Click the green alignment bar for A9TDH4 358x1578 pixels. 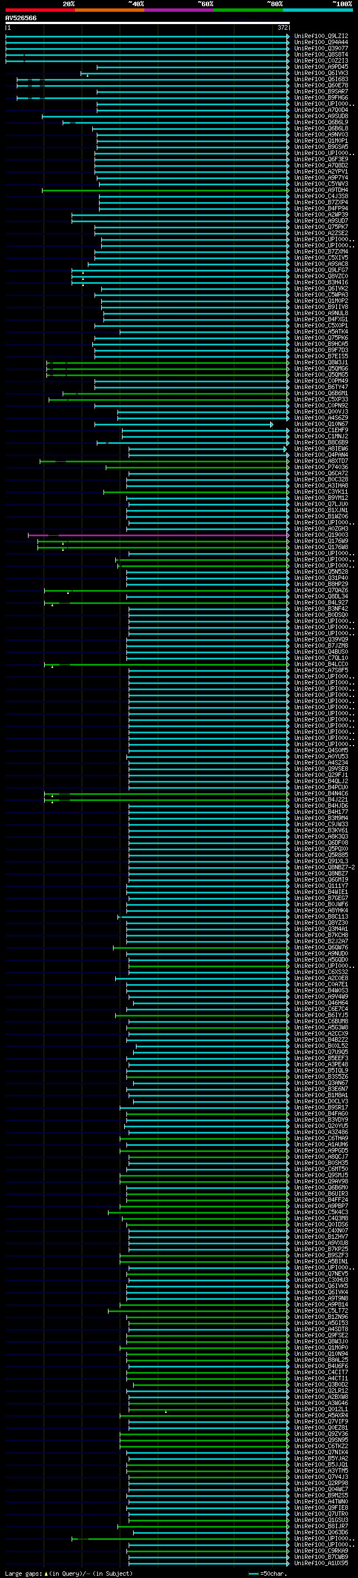click(165, 190)
